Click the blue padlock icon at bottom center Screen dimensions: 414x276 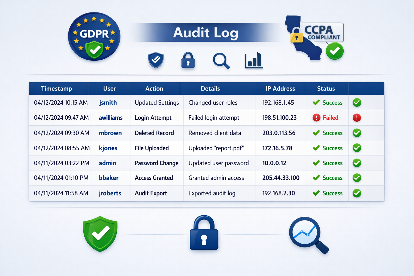tap(204, 234)
